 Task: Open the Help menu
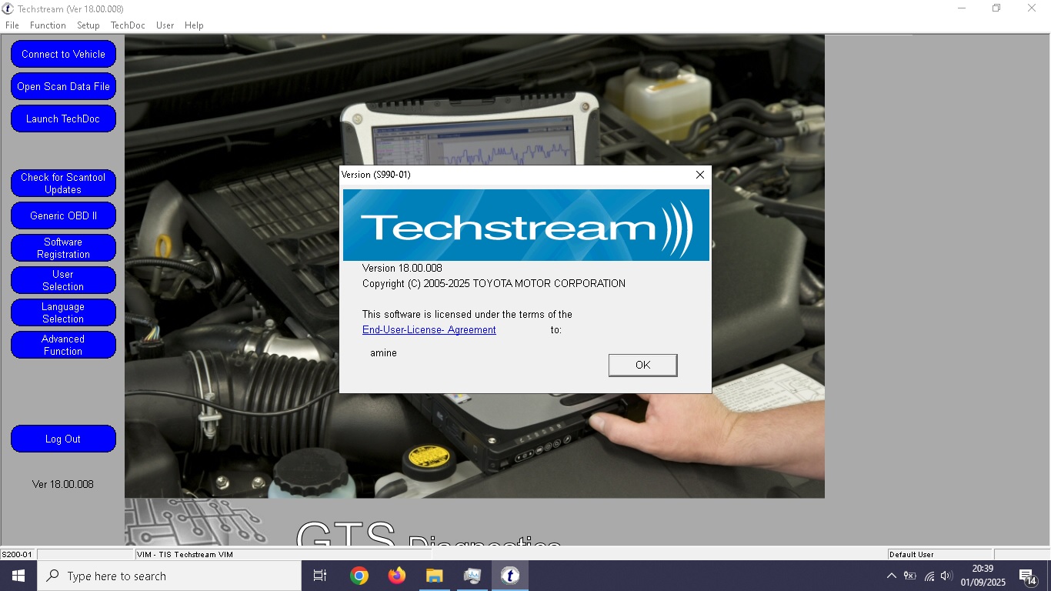(x=194, y=25)
